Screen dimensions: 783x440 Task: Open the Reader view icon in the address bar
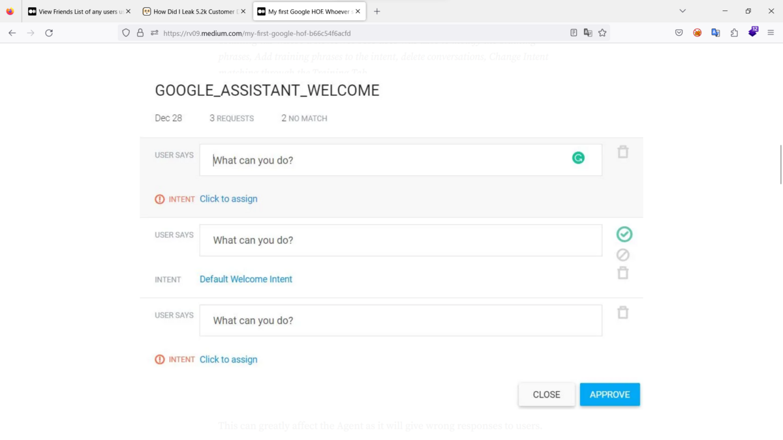tap(574, 33)
